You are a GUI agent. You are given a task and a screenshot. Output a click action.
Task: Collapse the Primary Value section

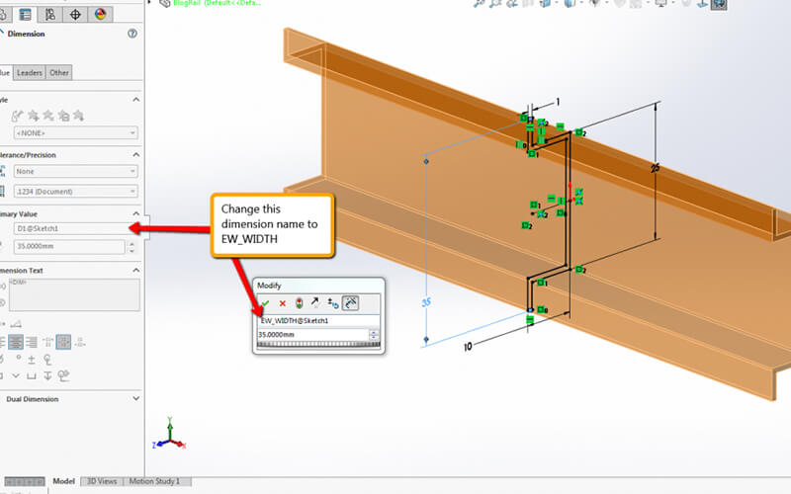135,213
